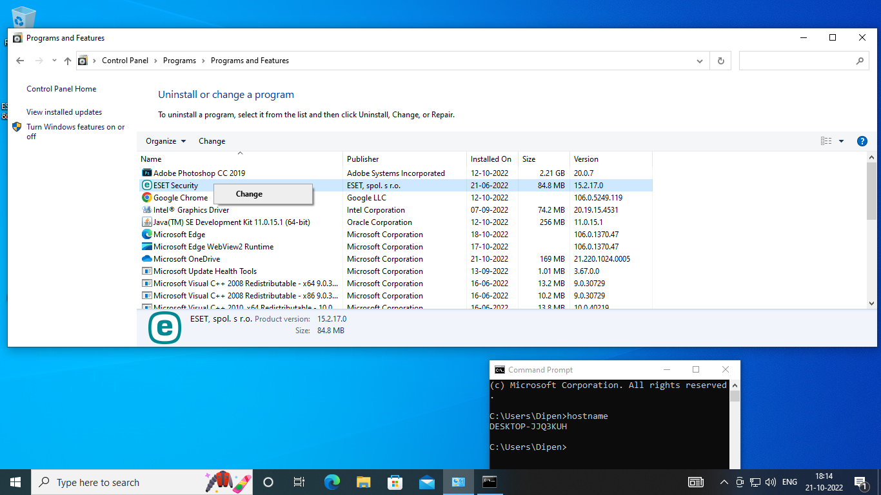Click Google LLC publisher cell

click(366, 197)
